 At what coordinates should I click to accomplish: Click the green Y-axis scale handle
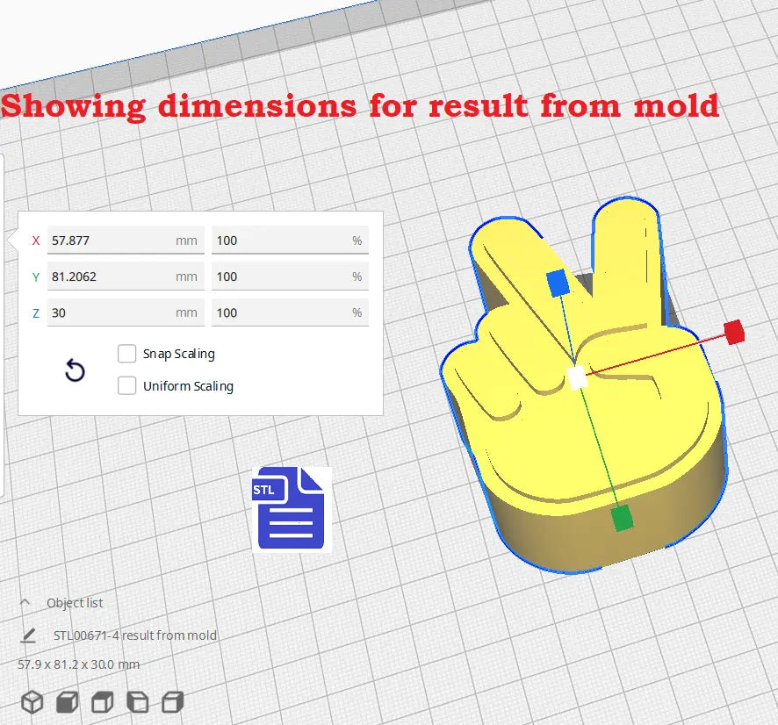622,518
